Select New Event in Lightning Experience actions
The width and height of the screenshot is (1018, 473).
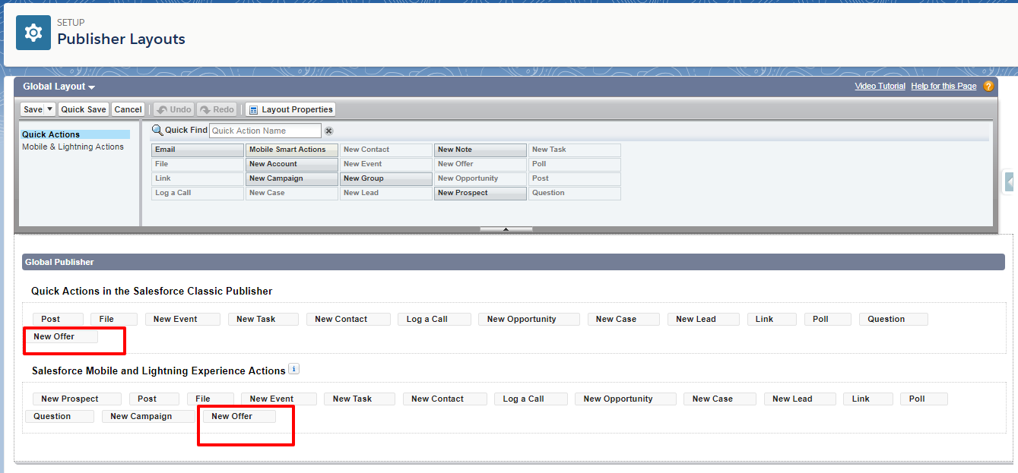279,399
